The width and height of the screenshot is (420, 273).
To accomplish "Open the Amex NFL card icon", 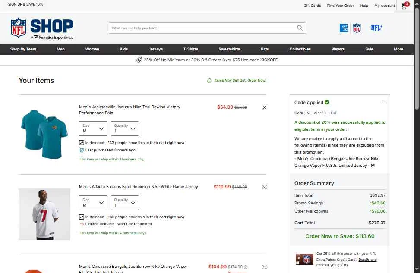I will (x=350, y=28).
